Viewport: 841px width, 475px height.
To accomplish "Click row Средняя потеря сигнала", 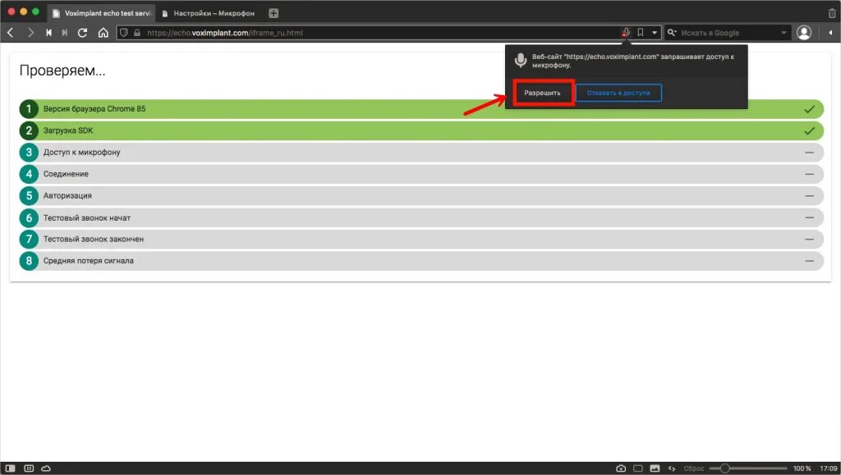I will click(421, 261).
